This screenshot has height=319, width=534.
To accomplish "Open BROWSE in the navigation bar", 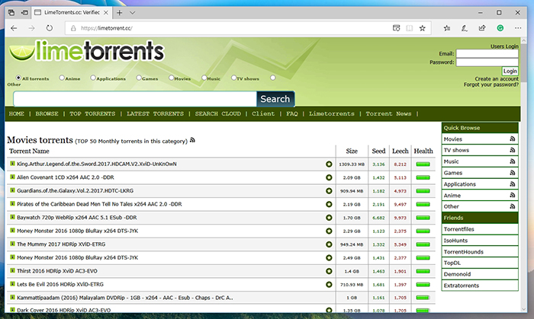I will click(47, 113).
